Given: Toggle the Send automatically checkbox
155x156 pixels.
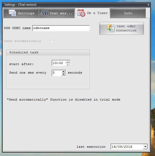Looking at the screenshot, I should pos(51,41).
